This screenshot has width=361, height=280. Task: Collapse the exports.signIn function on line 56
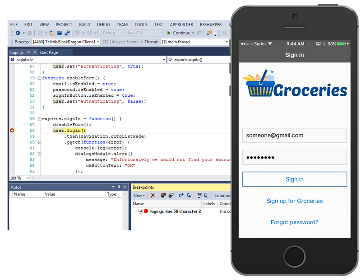tap(40, 119)
